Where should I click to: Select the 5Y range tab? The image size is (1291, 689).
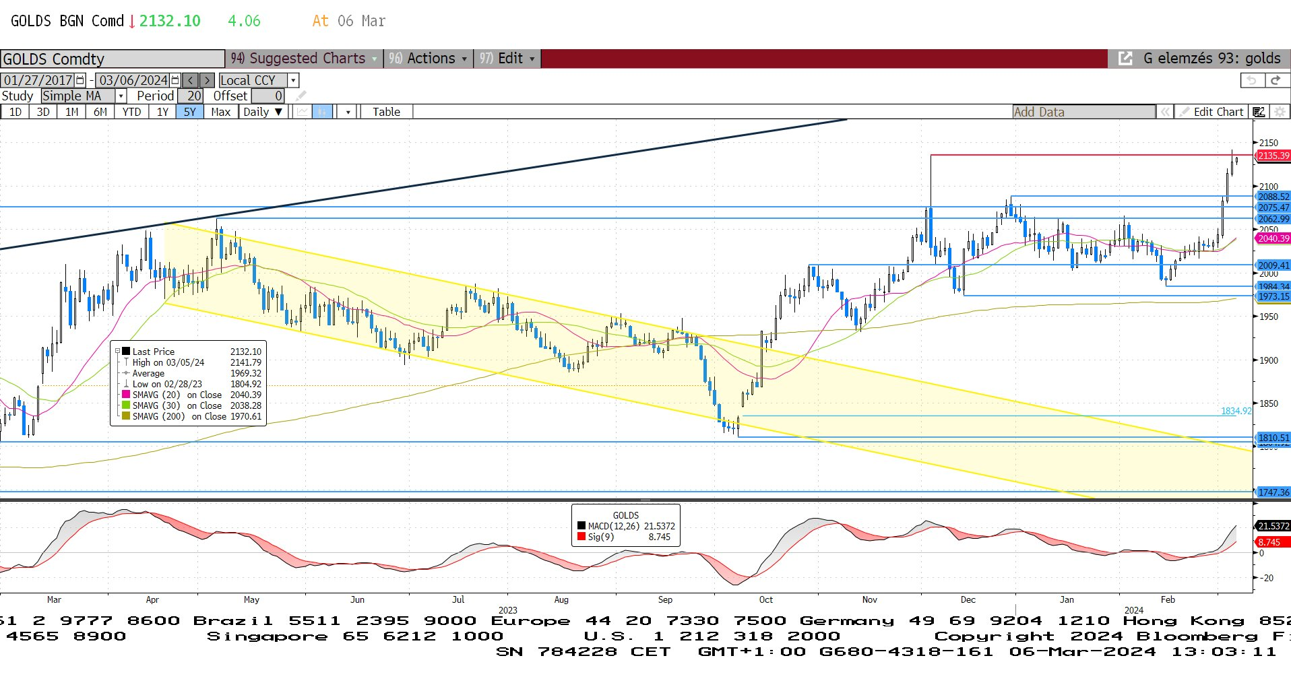tap(190, 112)
